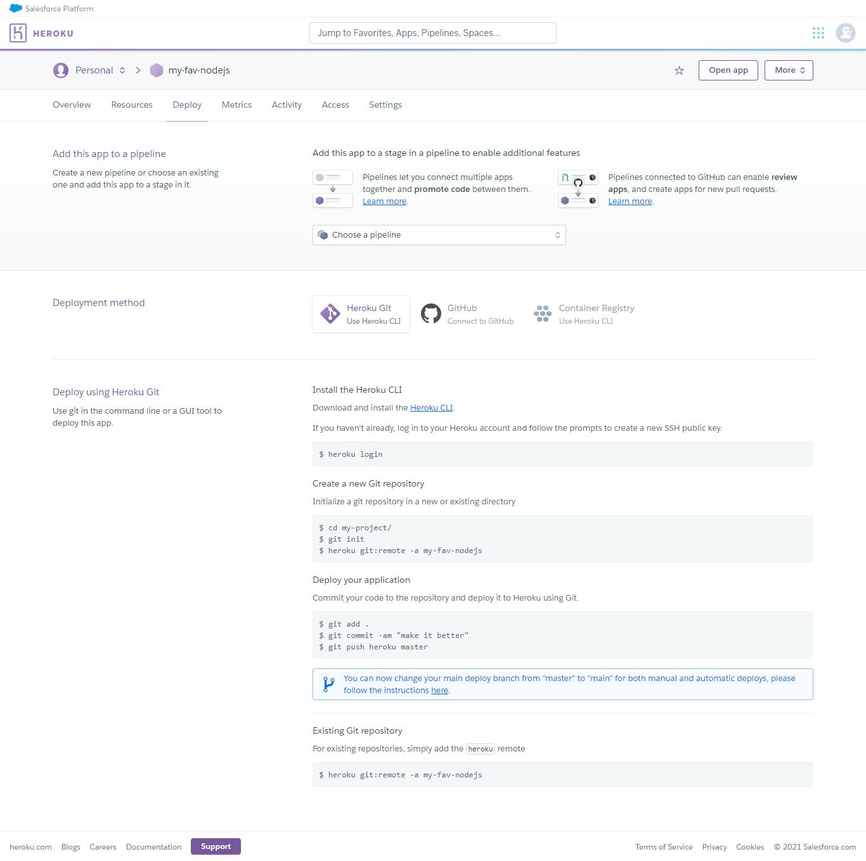Click the '$ git push heroku master' line
The height and width of the screenshot is (861, 866).
pyautogui.click(x=373, y=647)
